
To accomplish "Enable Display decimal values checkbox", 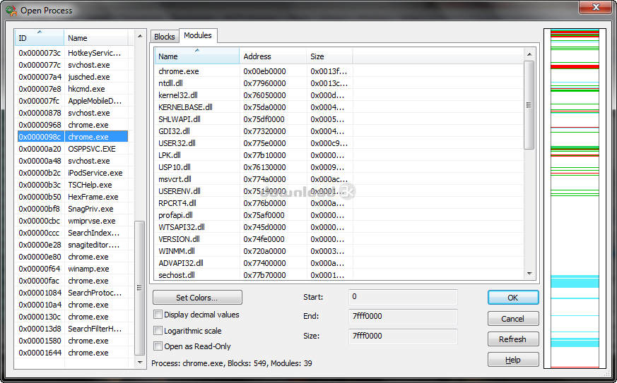I will (x=158, y=315).
